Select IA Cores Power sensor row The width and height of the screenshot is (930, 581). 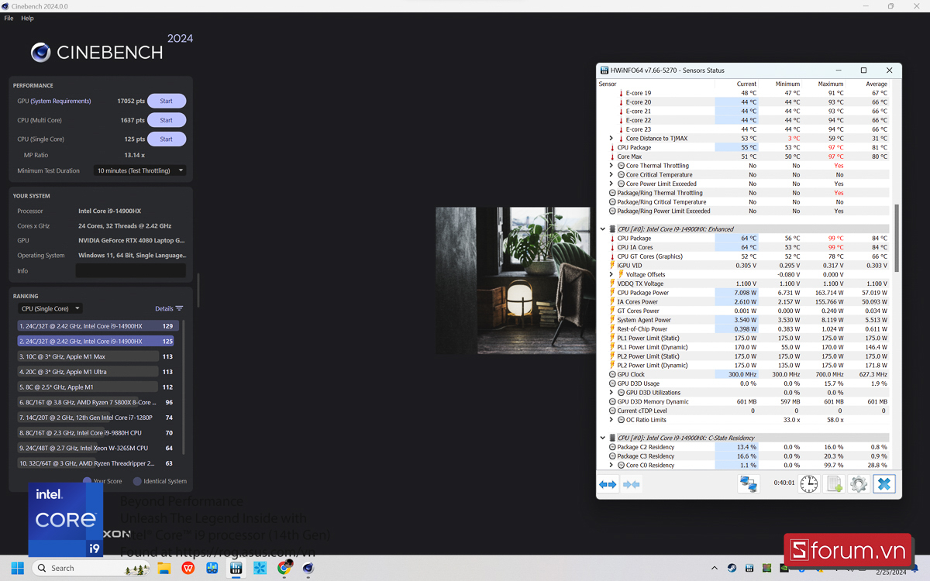coord(744,302)
